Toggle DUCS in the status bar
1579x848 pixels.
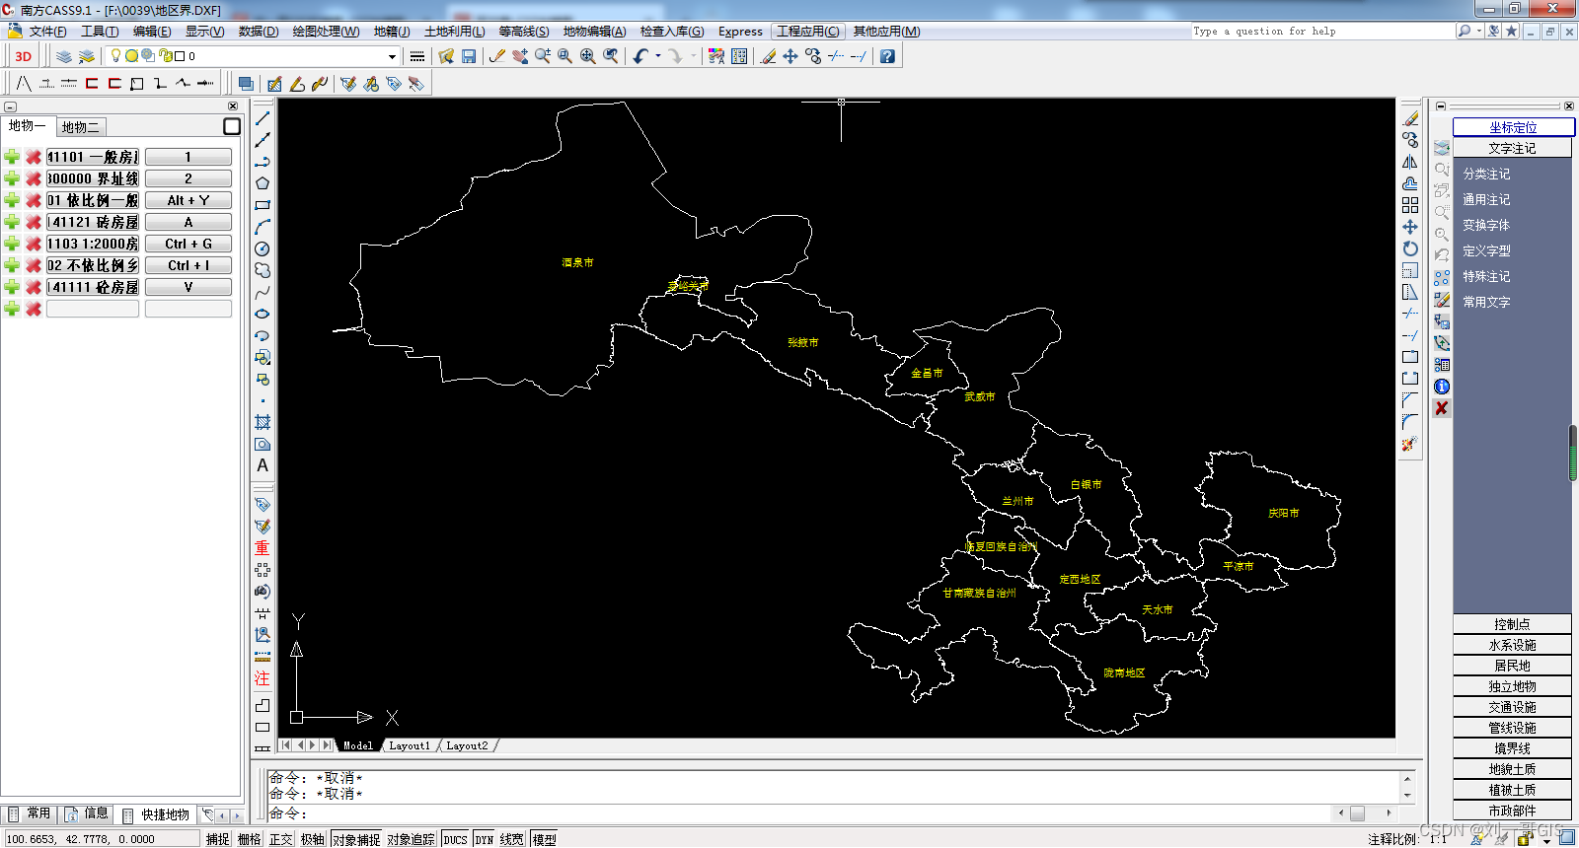(455, 839)
